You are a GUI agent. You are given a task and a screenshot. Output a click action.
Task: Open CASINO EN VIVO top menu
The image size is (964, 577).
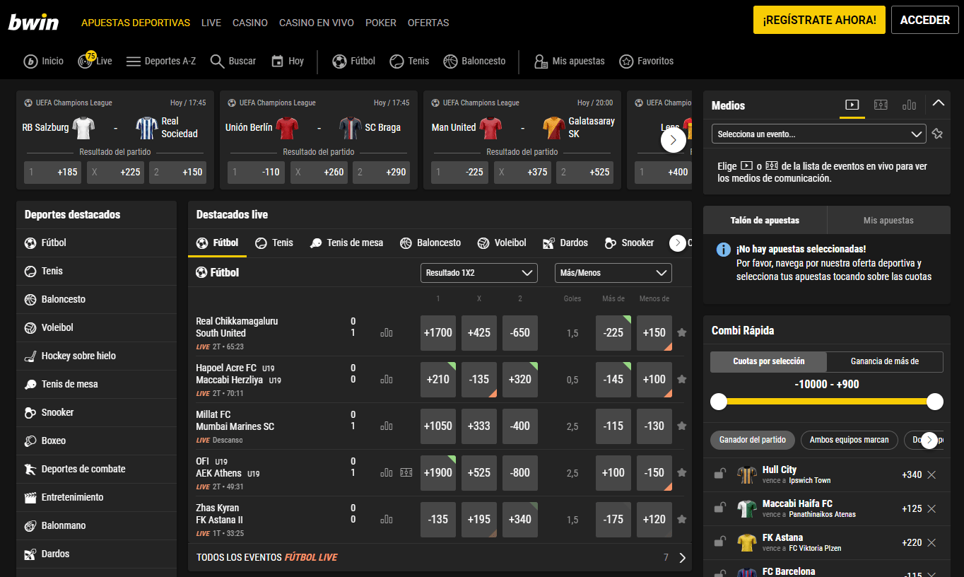tap(317, 23)
